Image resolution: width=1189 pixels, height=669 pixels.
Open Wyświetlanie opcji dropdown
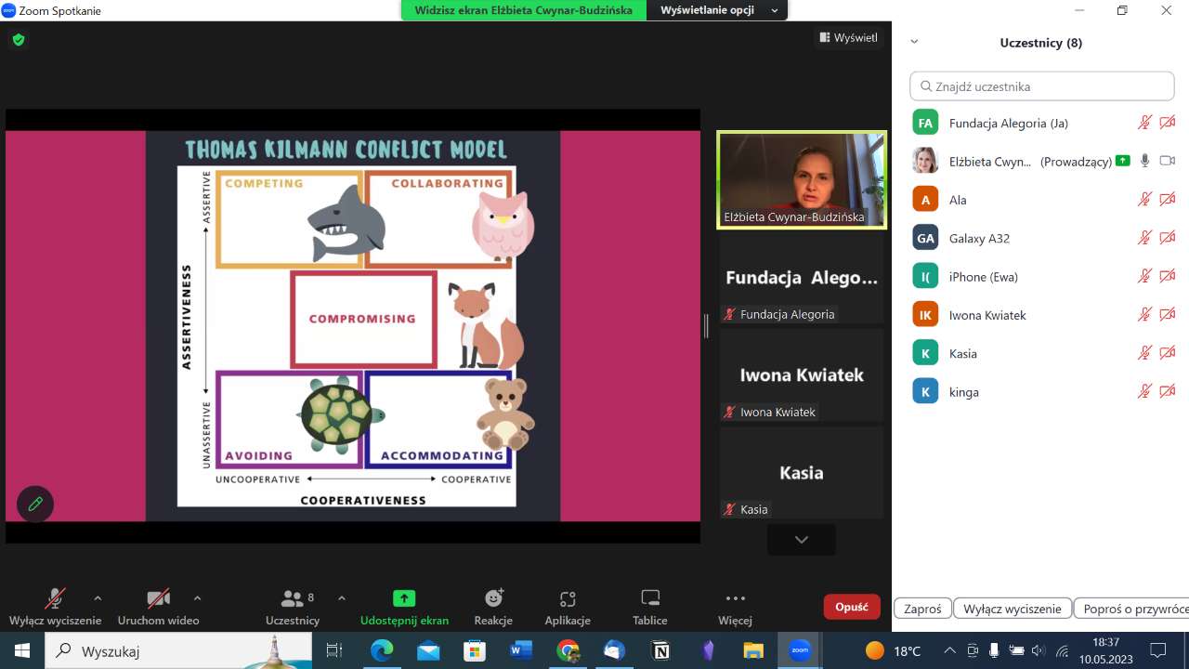click(719, 10)
